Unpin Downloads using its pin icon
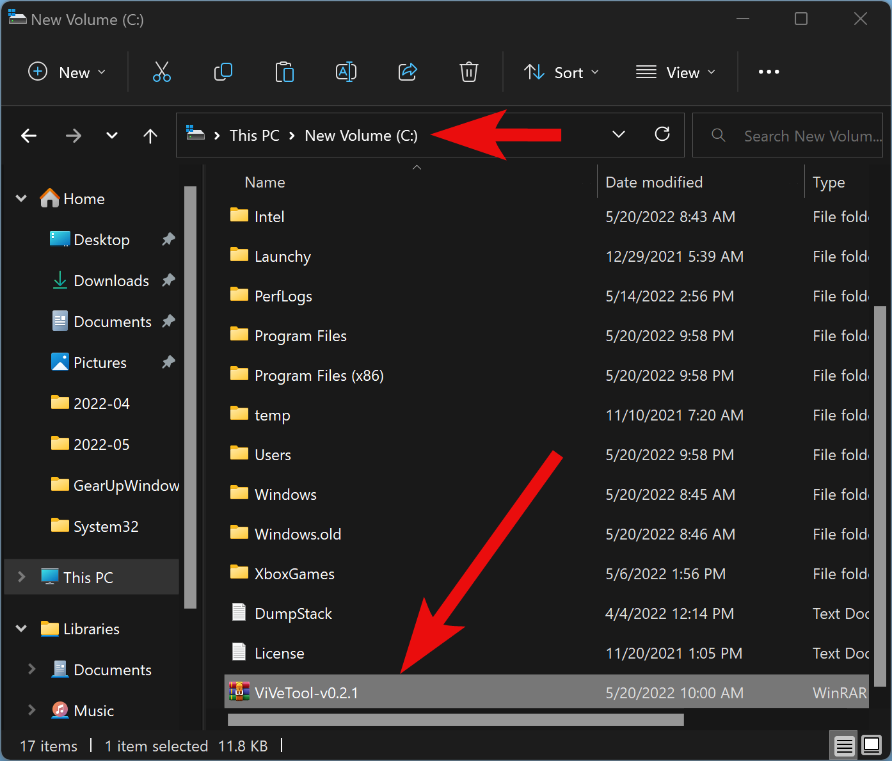This screenshot has width=892, height=761. coord(168,280)
